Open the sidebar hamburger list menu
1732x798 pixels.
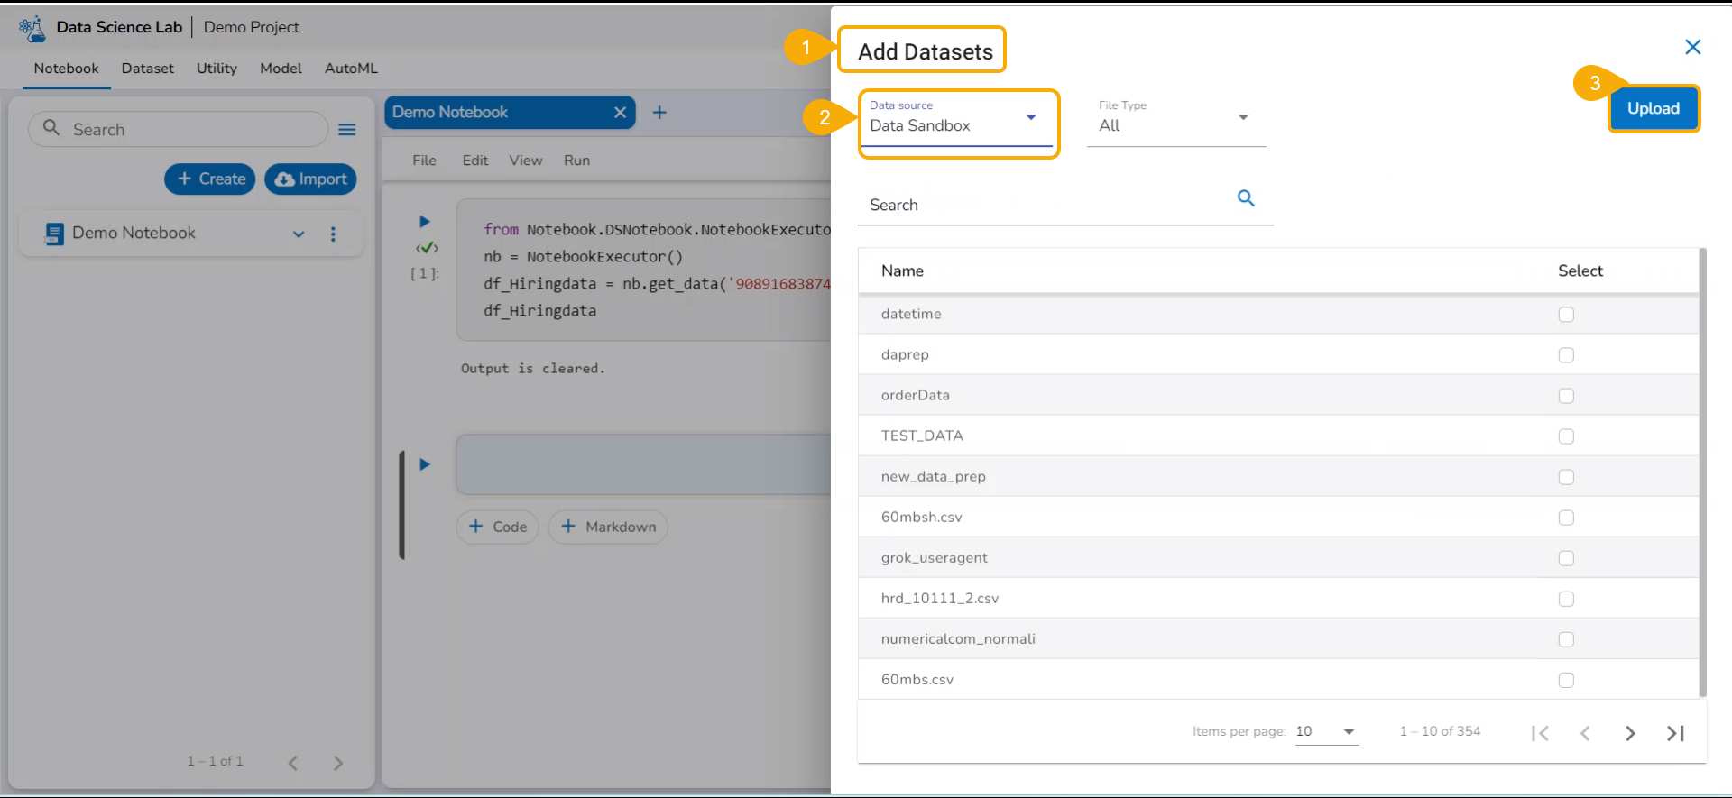347,130
